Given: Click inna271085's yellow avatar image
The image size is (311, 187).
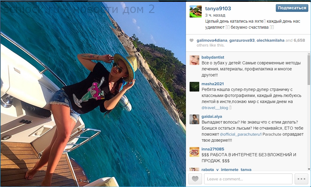Looking at the screenshot, I should pyautogui.click(x=194, y=152).
